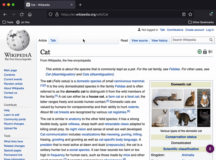Follow the Felidae link in the hatnote

click(174, 69)
